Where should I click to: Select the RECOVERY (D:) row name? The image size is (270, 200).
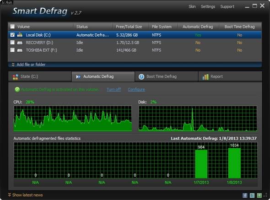(x=39, y=43)
